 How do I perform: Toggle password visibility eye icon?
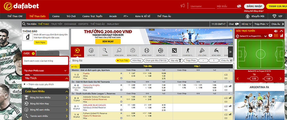[239, 6]
